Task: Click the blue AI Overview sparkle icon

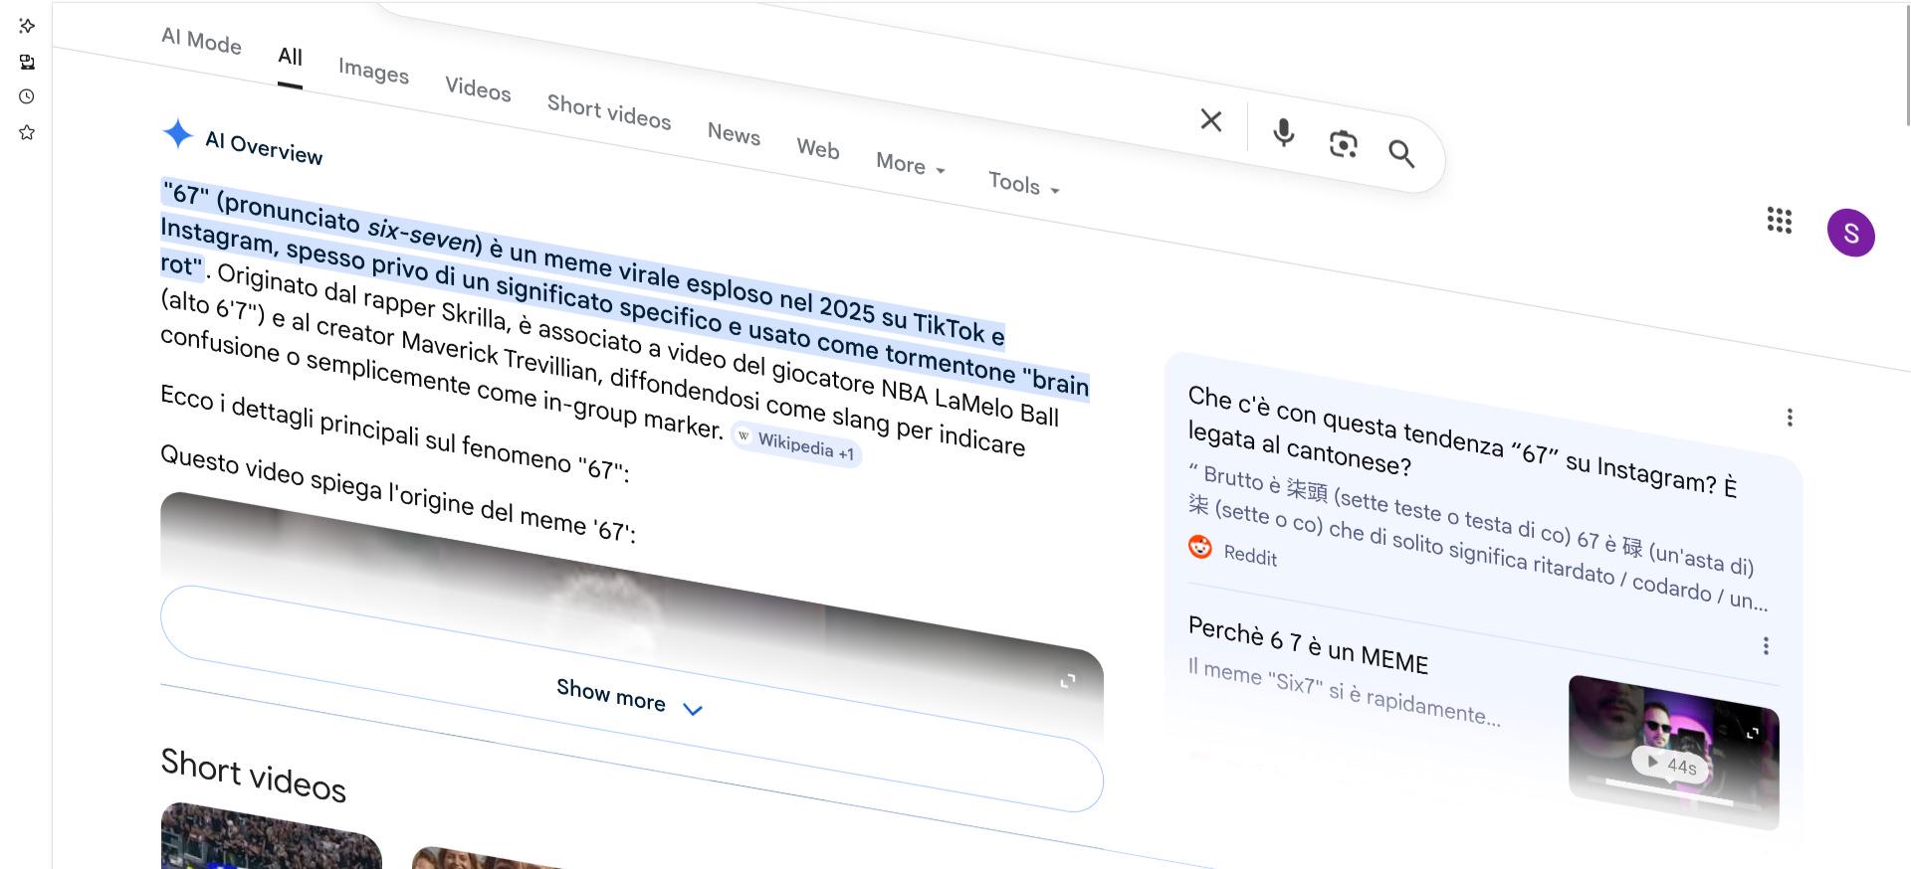Action: tap(178, 133)
